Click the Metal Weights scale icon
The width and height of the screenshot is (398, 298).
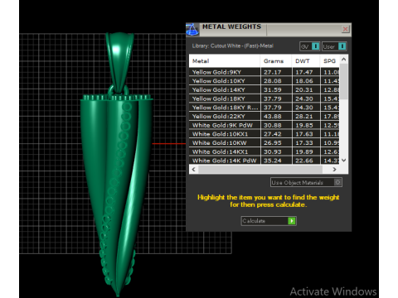192,29
